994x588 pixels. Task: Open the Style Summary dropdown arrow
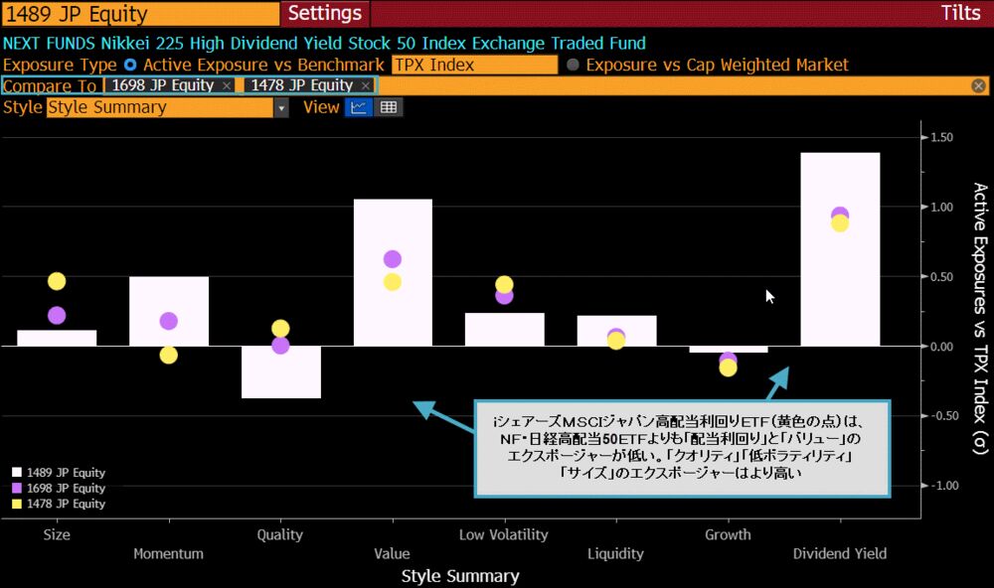point(281,107)
